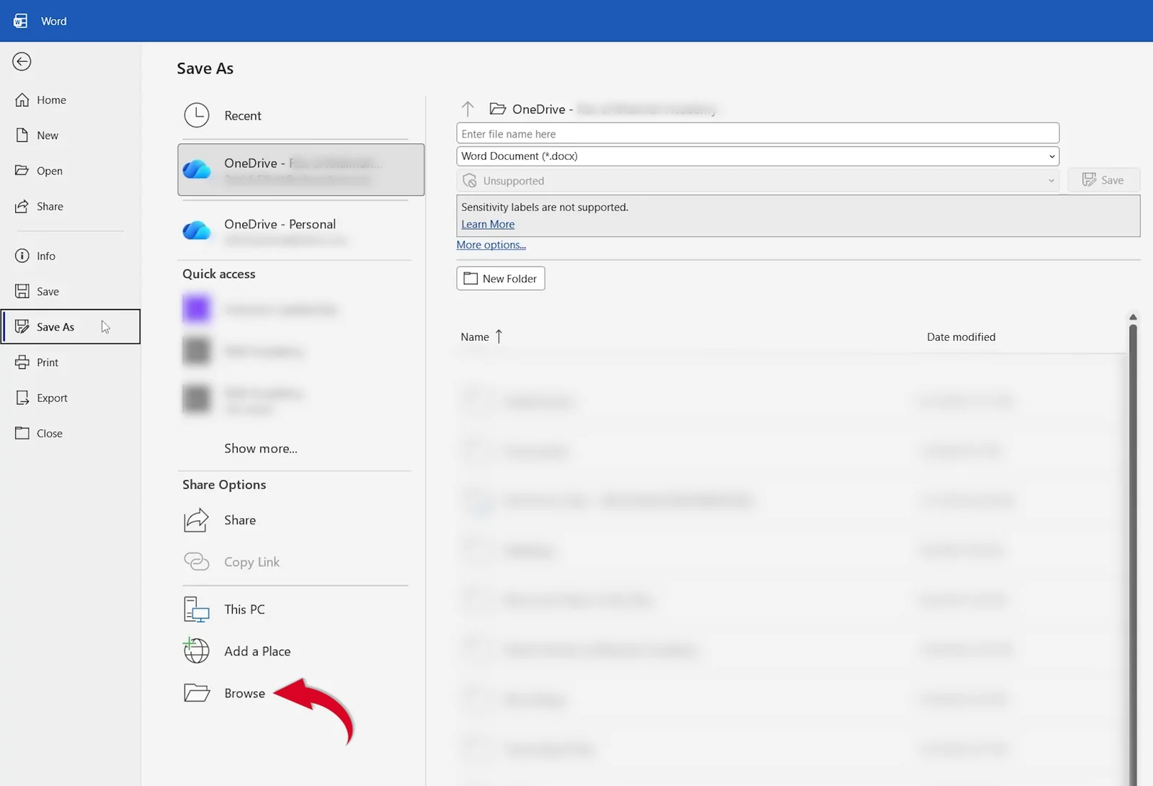The height and width of the screenshot is (786, 1153).
Task: Click the Add a Place globe icon
Action: pos(196,651)
